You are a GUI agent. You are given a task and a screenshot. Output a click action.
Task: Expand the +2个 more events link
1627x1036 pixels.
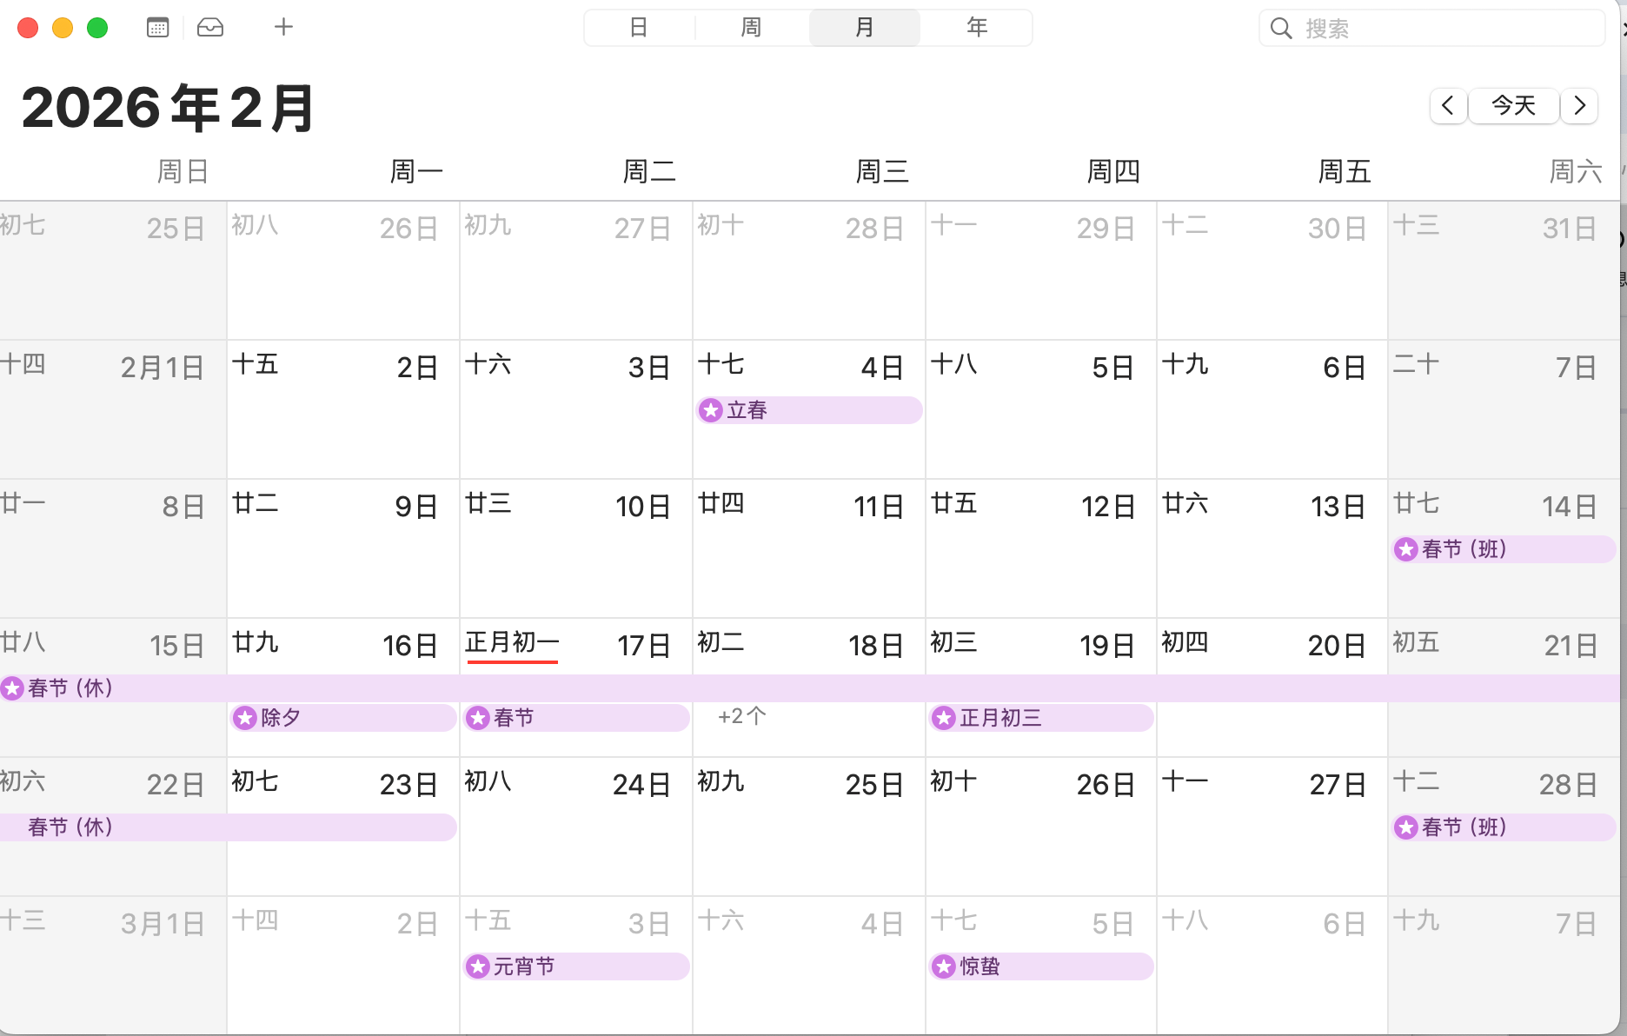click(x=741, y=717)
